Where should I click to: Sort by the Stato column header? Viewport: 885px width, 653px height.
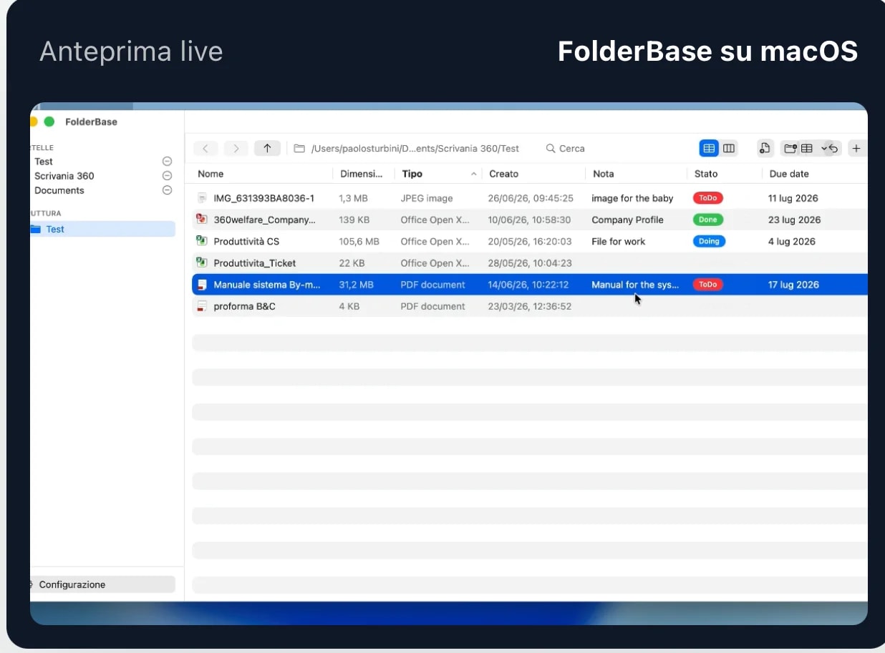click(x=706, y=174)
